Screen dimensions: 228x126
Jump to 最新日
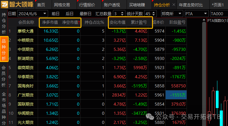[x=86, y=14]
